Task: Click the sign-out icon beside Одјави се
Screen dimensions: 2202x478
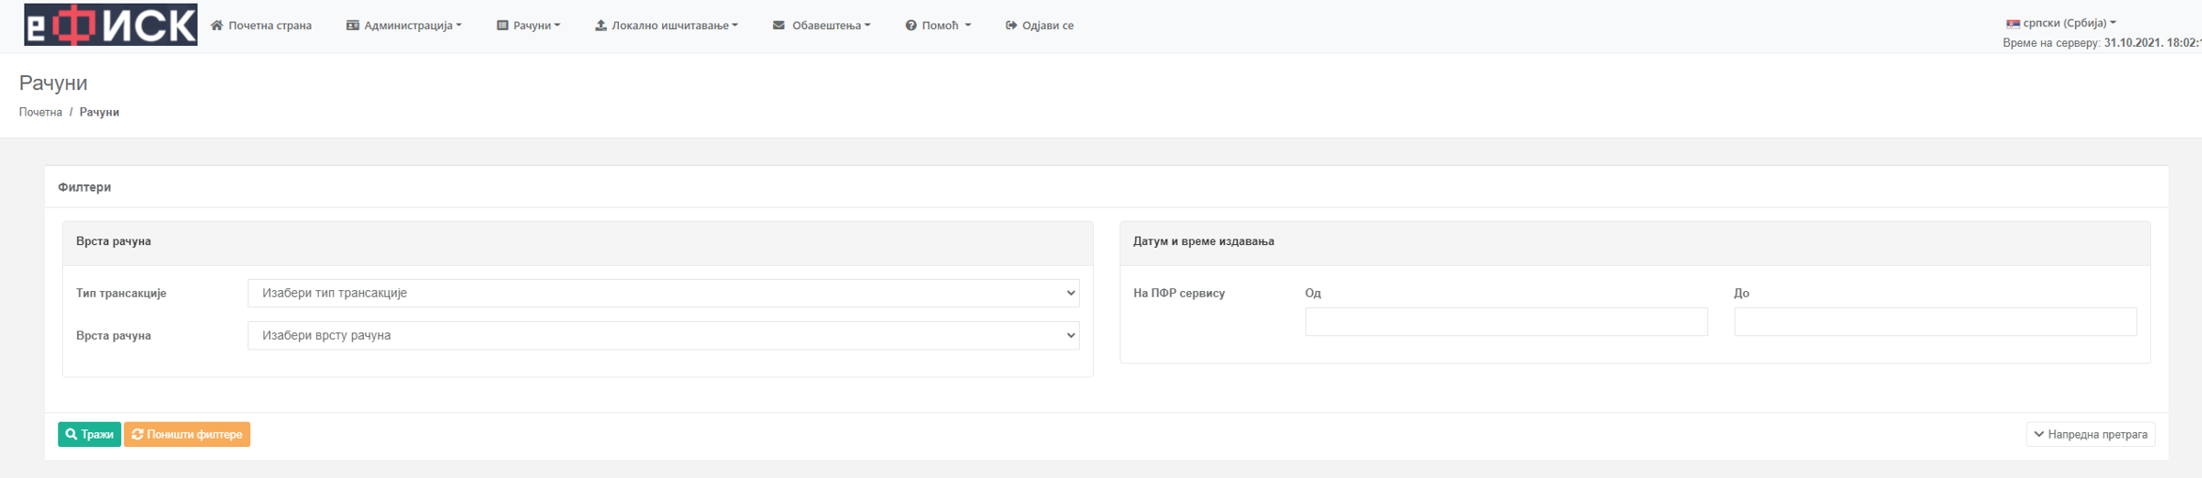Action: pos(1011,25)
